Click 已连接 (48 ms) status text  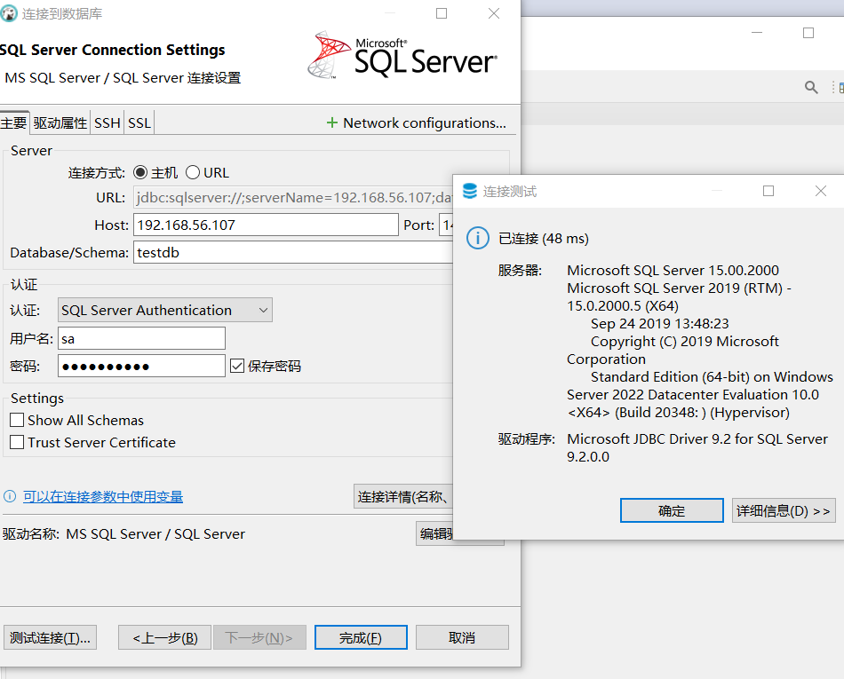click(x=544, y=238)
